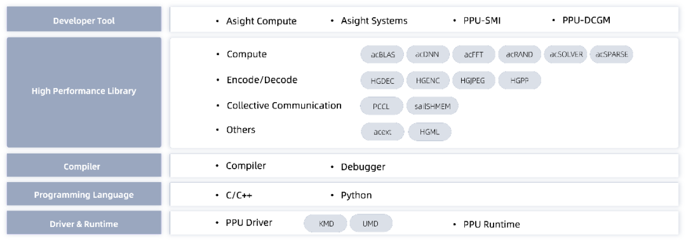This screenshot has width=686, height=241.
Task: Click the KMD driver pill
Action: [326, 223]
